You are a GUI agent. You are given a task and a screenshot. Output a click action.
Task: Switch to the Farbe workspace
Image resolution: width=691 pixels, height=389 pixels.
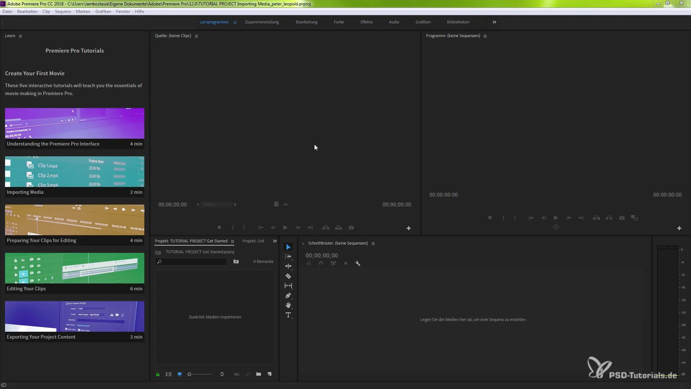pos(339,22)
